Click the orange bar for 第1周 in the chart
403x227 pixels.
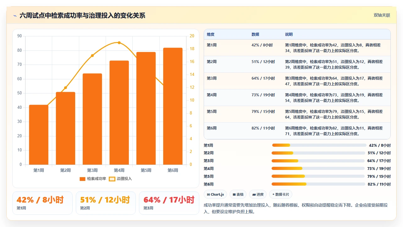click(x=39, y=135)
